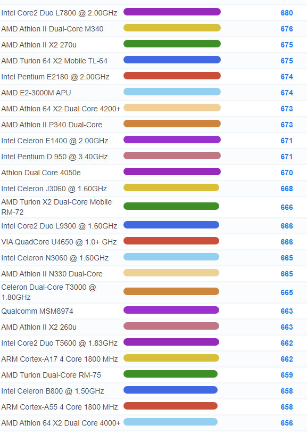307x433 pixels.
Task: Open ARM Cortex-A17 4 Core 1800 MHz
Action: [60, 360]
